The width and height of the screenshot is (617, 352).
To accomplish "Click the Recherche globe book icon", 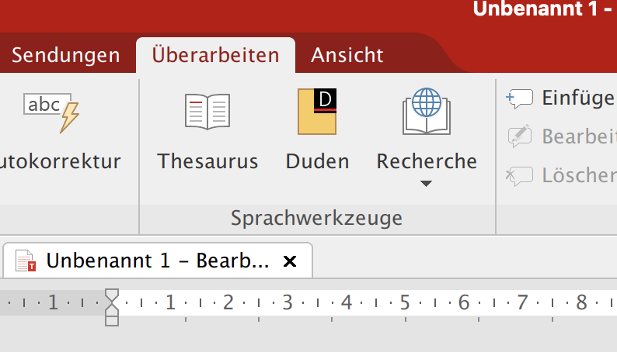I will [426, 110].
